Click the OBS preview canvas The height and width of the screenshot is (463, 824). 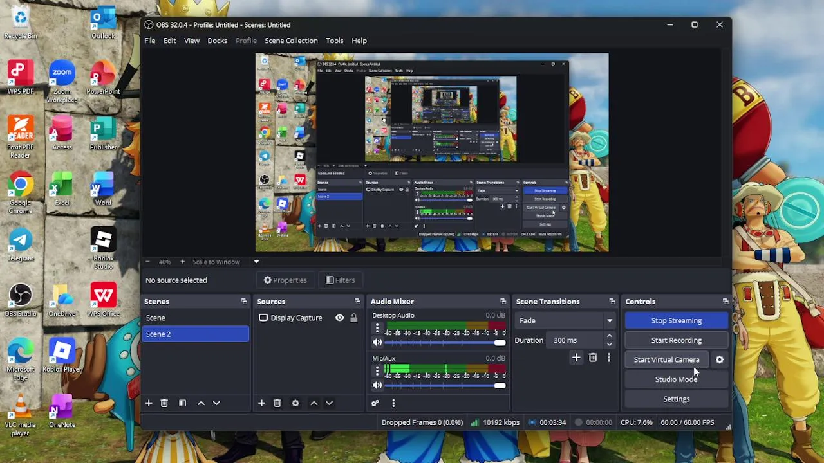pyautogui.click(x=432, y=152)
